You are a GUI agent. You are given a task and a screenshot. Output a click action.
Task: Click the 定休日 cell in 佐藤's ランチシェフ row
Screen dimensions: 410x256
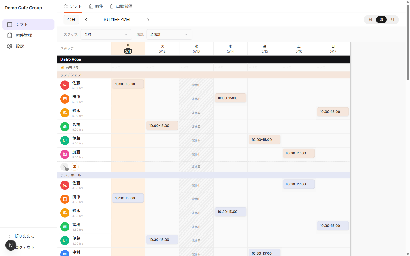pyautogui.click(x=196, y=85)
